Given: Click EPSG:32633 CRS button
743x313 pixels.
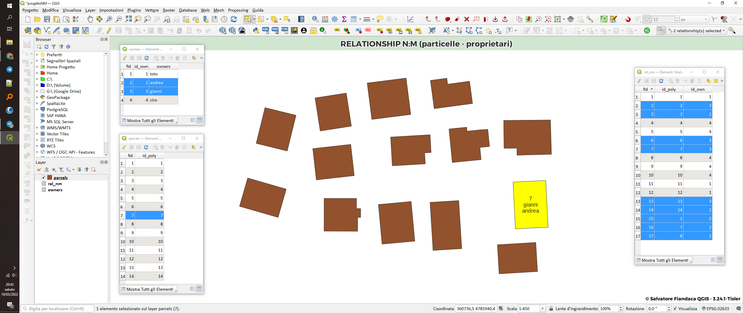Looking at the screenshot, I should click(715, 309).
